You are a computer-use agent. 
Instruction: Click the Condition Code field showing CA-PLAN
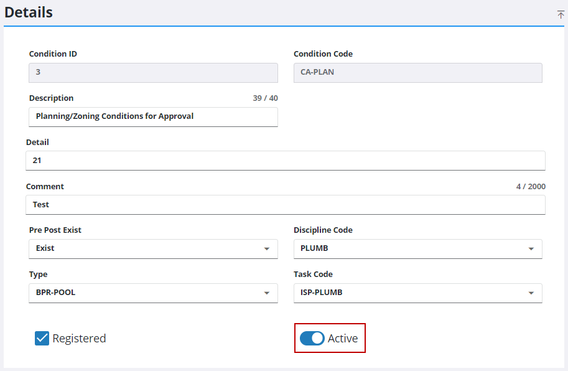click(417, 73)
